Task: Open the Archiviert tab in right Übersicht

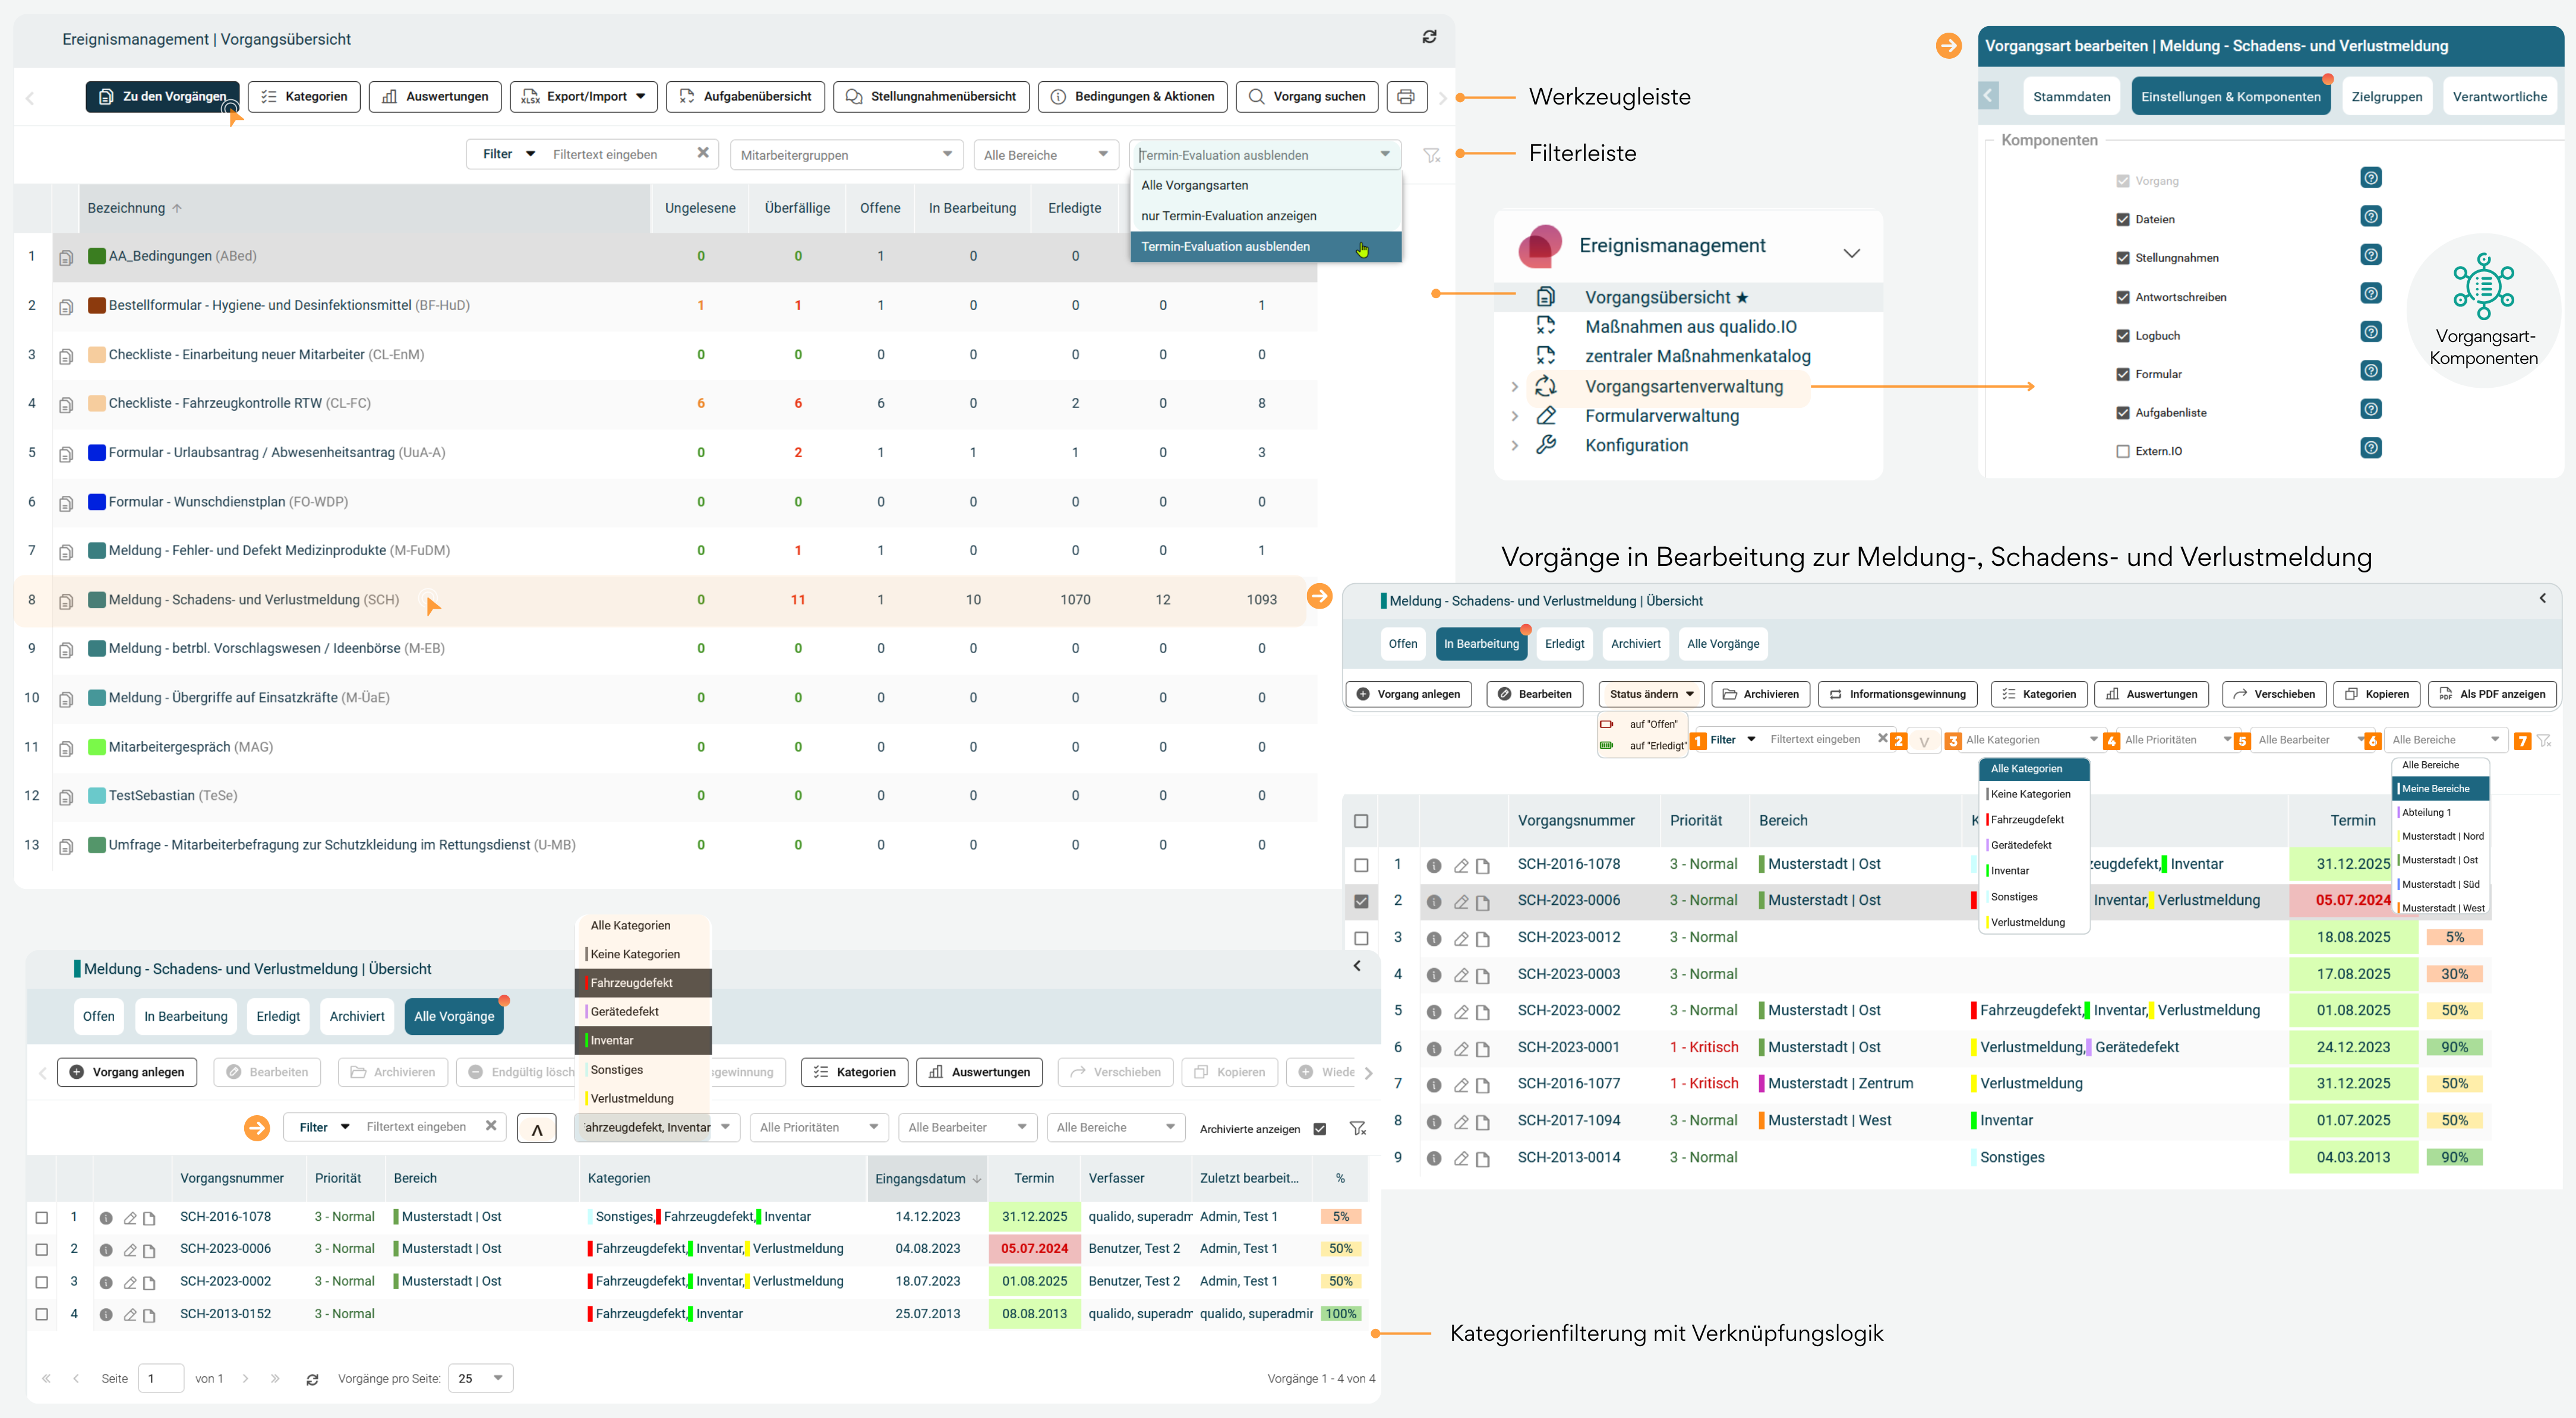Action: (1635, 644)
